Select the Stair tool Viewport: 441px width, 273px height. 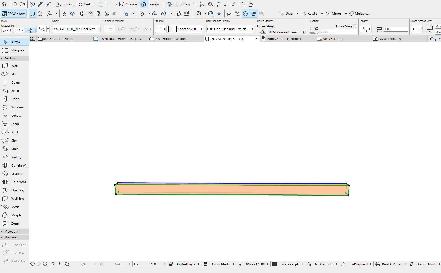[x=14, y=149]
